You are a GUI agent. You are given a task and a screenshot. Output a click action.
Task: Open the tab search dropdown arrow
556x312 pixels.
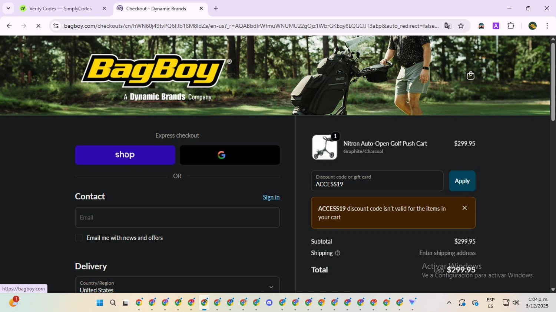click(x=8, y=8)
